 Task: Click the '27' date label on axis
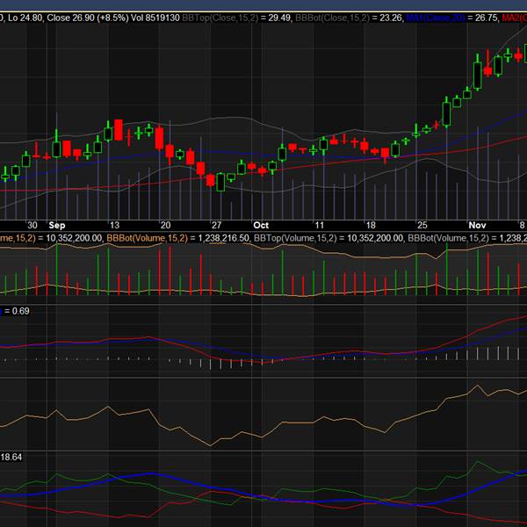[x=216, y=225]
